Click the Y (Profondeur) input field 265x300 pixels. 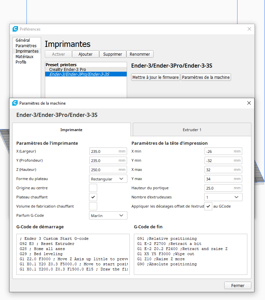(x=108, y=160)
